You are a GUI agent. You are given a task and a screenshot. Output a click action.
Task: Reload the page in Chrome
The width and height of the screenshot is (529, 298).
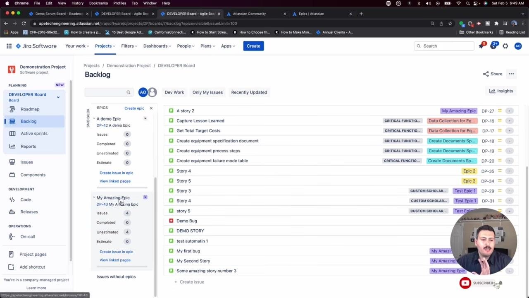24,24
